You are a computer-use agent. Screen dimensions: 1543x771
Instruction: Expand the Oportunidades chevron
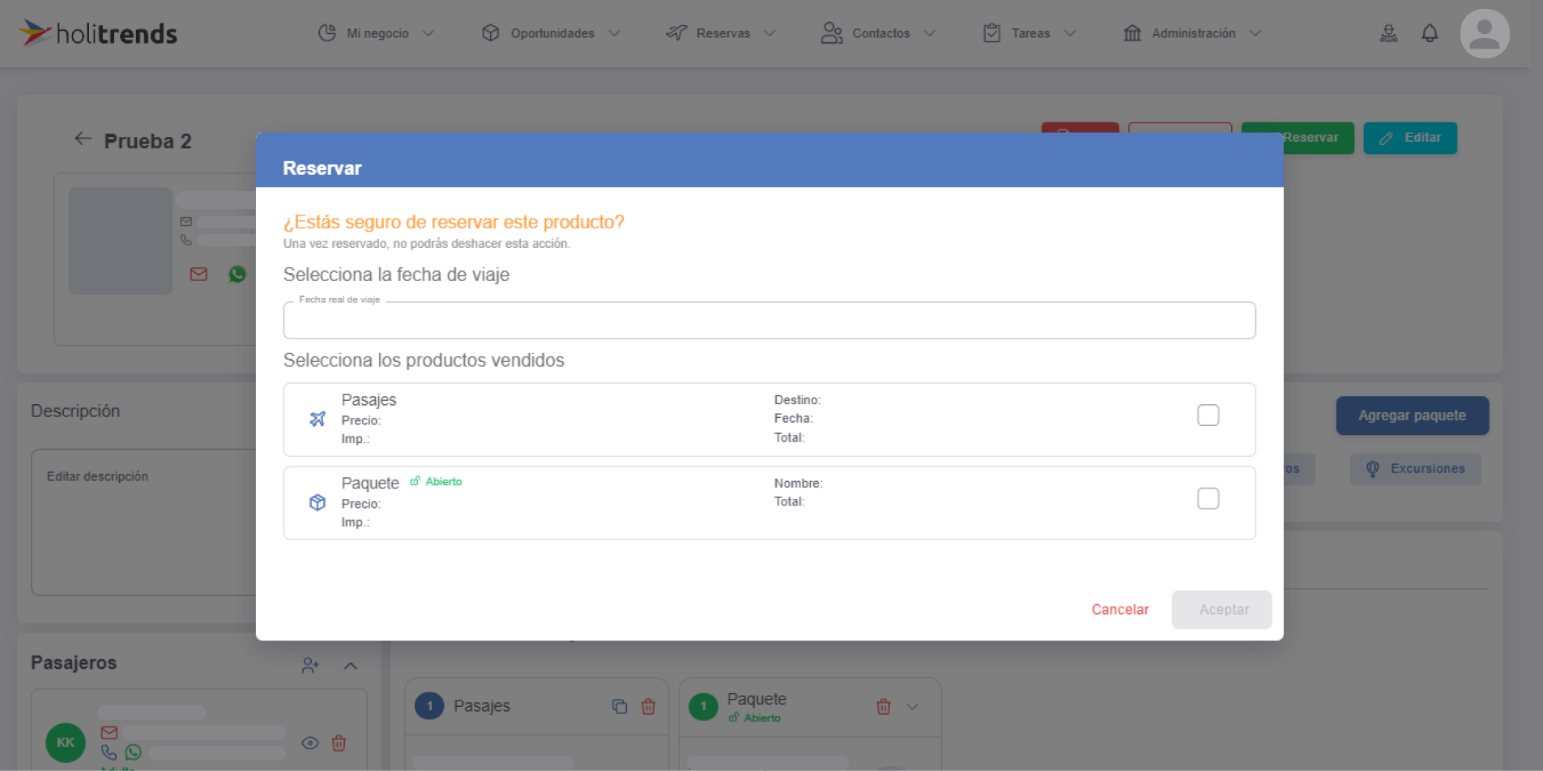(x=614, y=33)
